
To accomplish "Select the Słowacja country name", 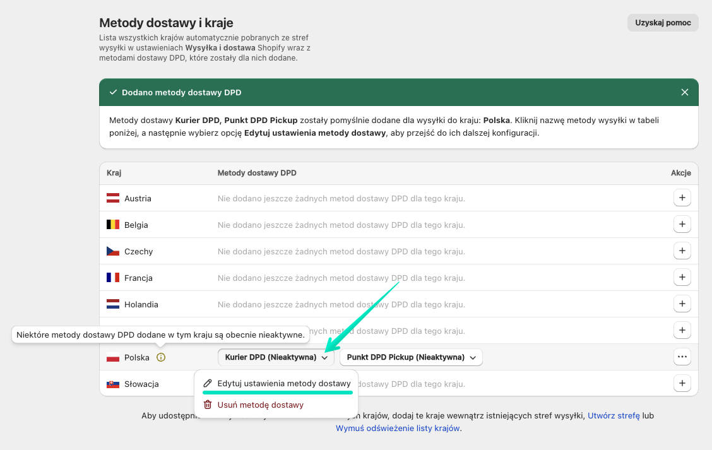I will (141, 384).
